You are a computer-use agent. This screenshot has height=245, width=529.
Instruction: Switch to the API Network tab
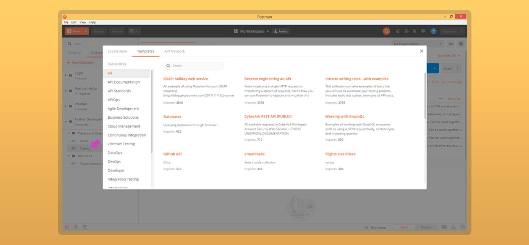point(175,51)
